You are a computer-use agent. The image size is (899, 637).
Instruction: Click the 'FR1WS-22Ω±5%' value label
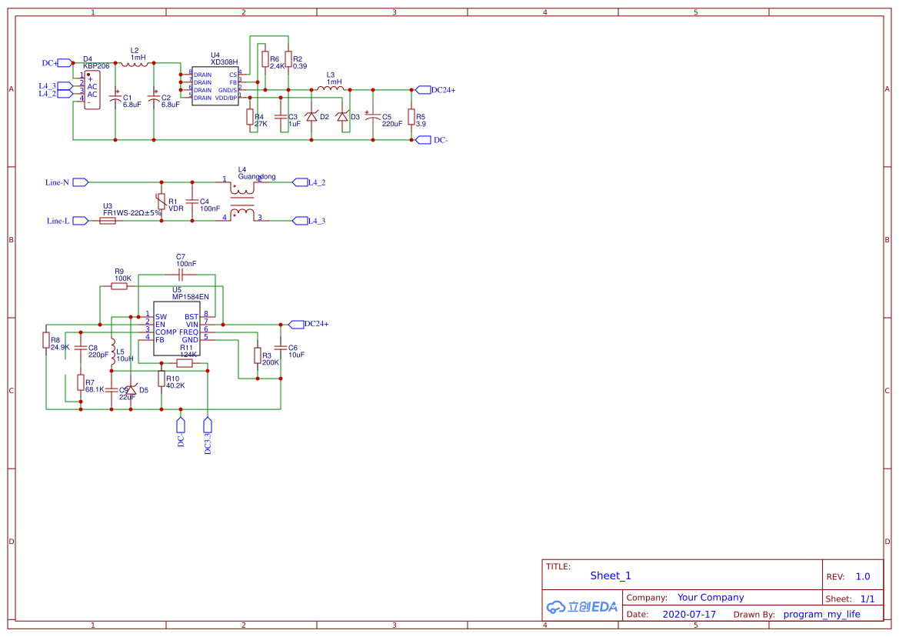(x=132, y=213)
